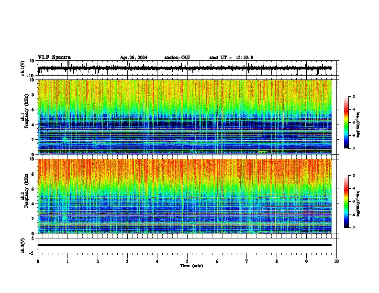379x293 pixels.
Task: Click the ch.1 voltage waveform trace
Action: tap(184, 68)
